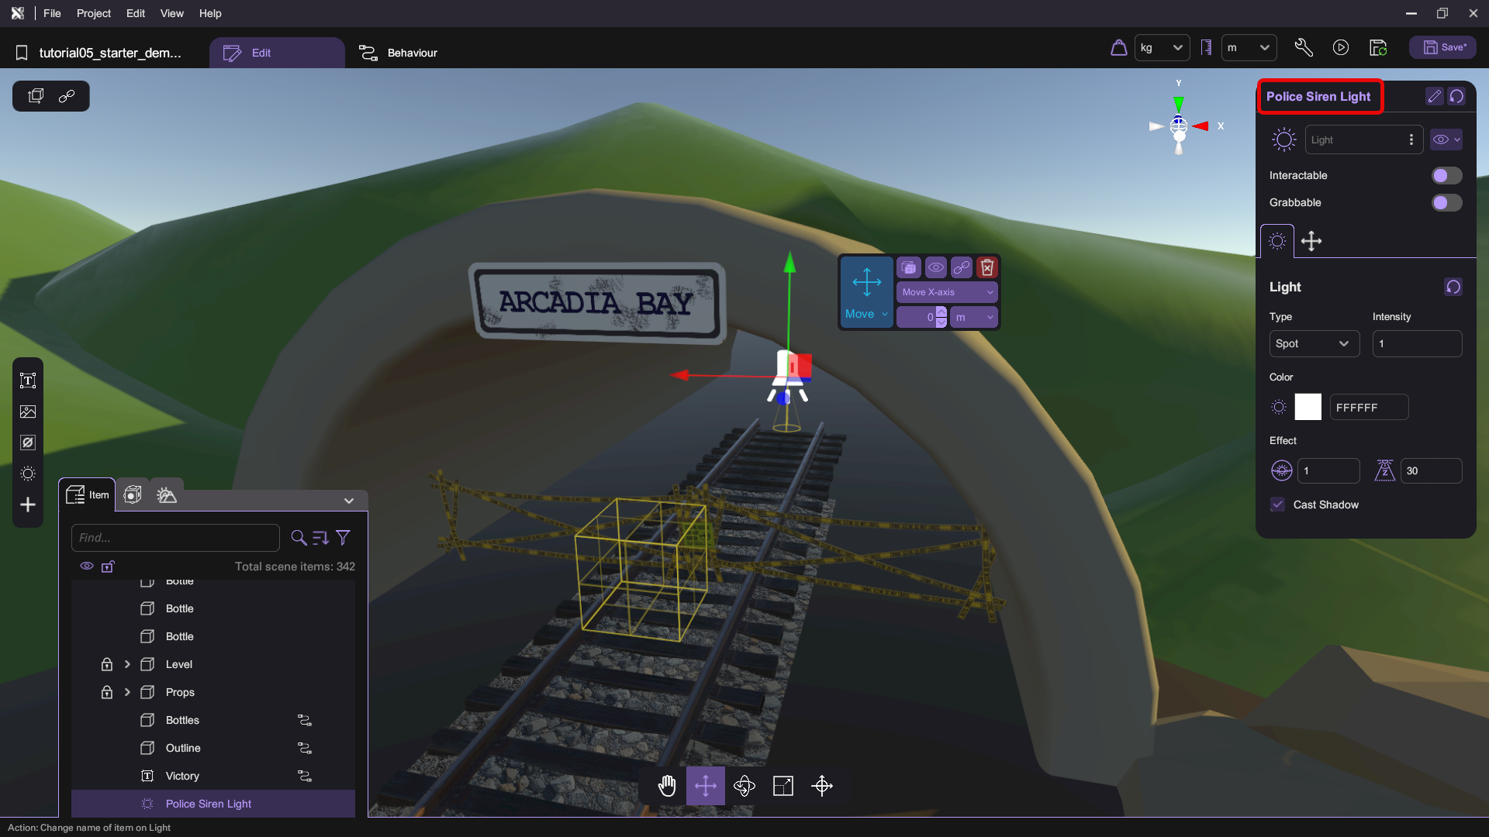Expand the Level tree group
1489x837 pixels.
point(127,664)
